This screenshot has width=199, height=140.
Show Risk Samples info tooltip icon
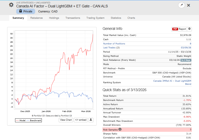[120, 129]
